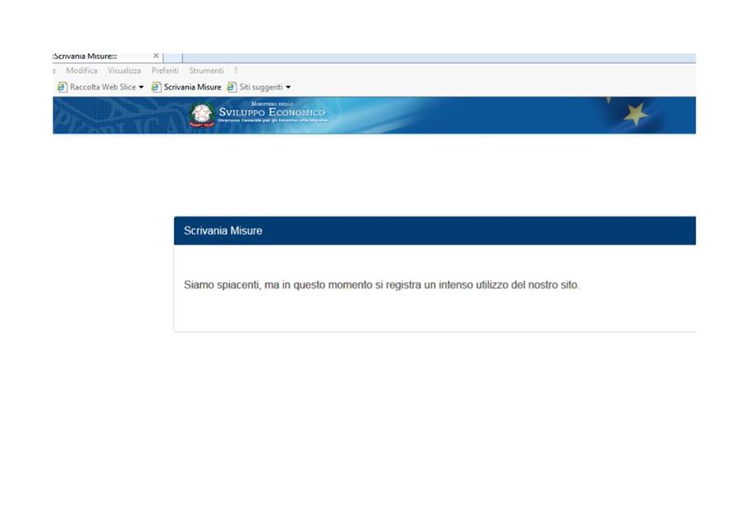Select the Scrivania Misure browser tab title
This screenshot has height=524, width=743.
click(85, 56)
